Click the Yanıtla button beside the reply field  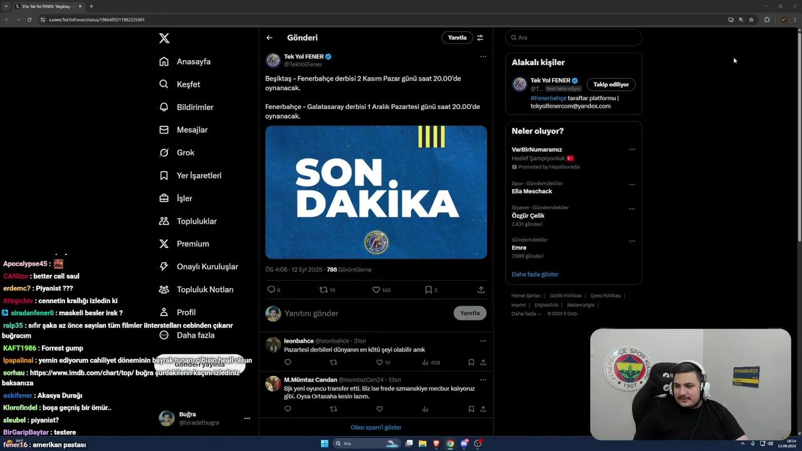click(470, 313)
